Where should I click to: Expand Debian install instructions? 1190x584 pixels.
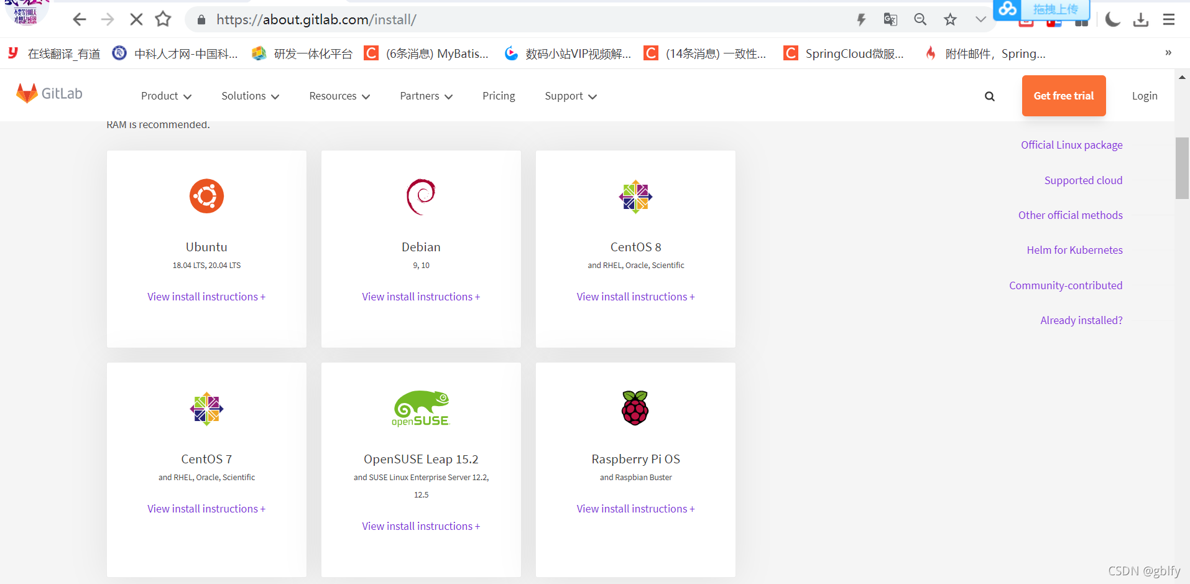(421, 297)
